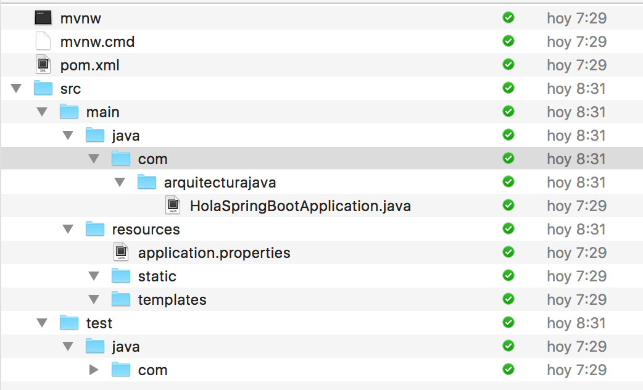Click the src folder icon
The width and height of the screenshot is (643, 390).
43,88
